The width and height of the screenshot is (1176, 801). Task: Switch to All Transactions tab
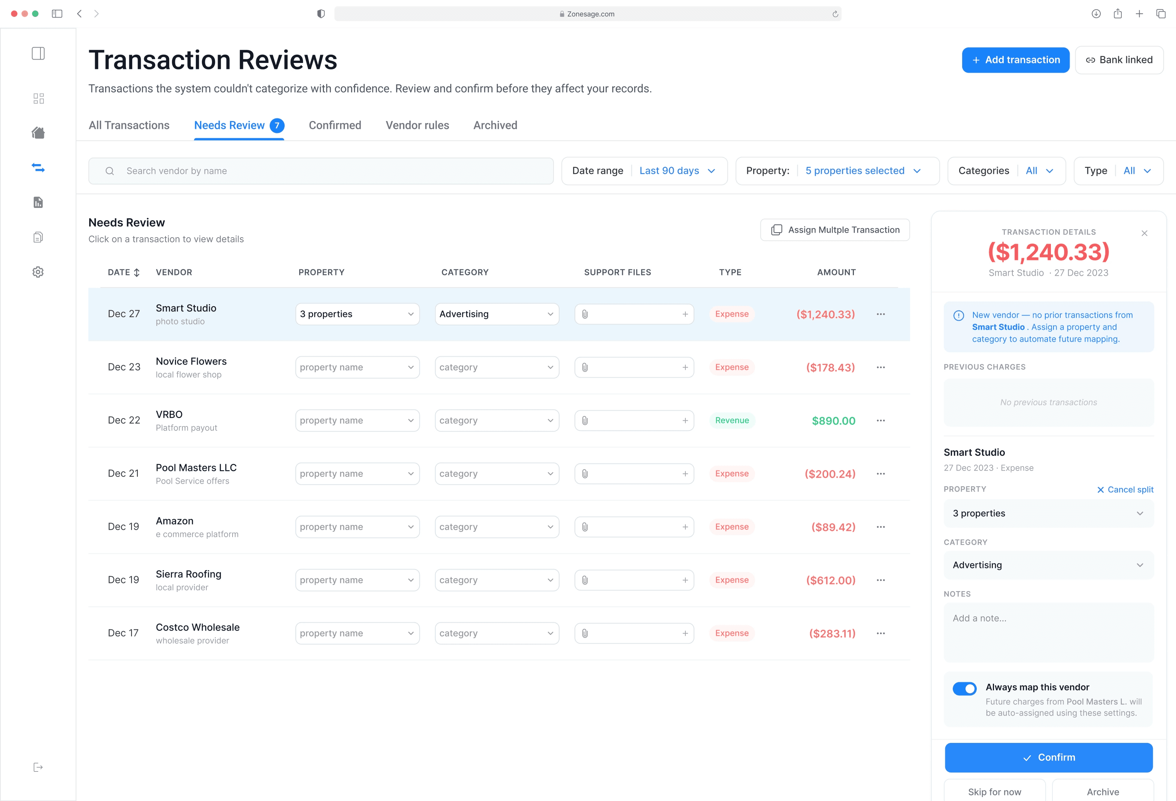129,126
